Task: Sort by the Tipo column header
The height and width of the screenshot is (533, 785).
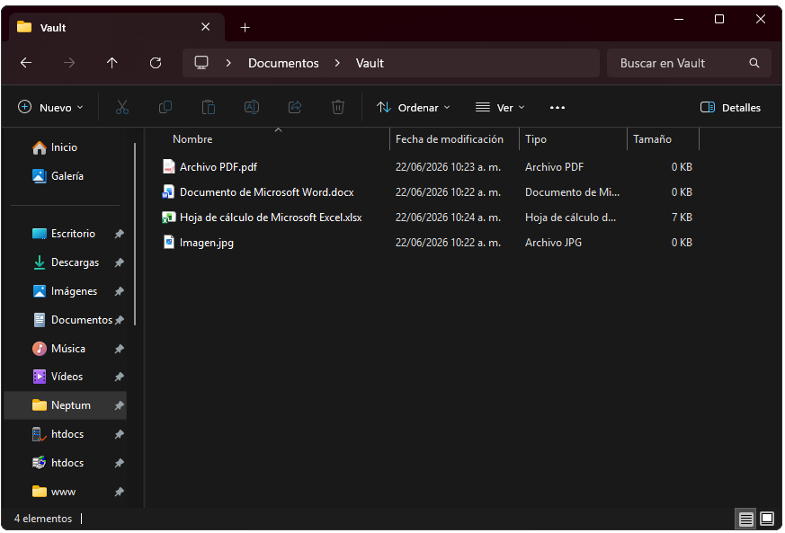Action: click(x=536, y=139)
